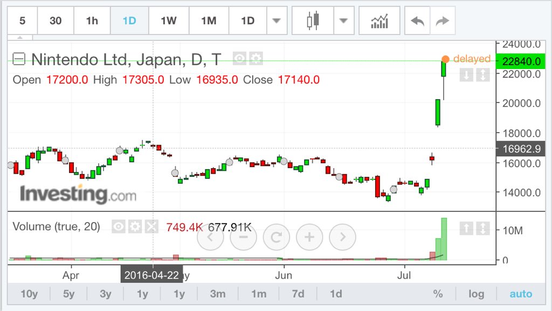Click the candlestick chart style icon
The image size is (552, 311).
pos(313,21)
